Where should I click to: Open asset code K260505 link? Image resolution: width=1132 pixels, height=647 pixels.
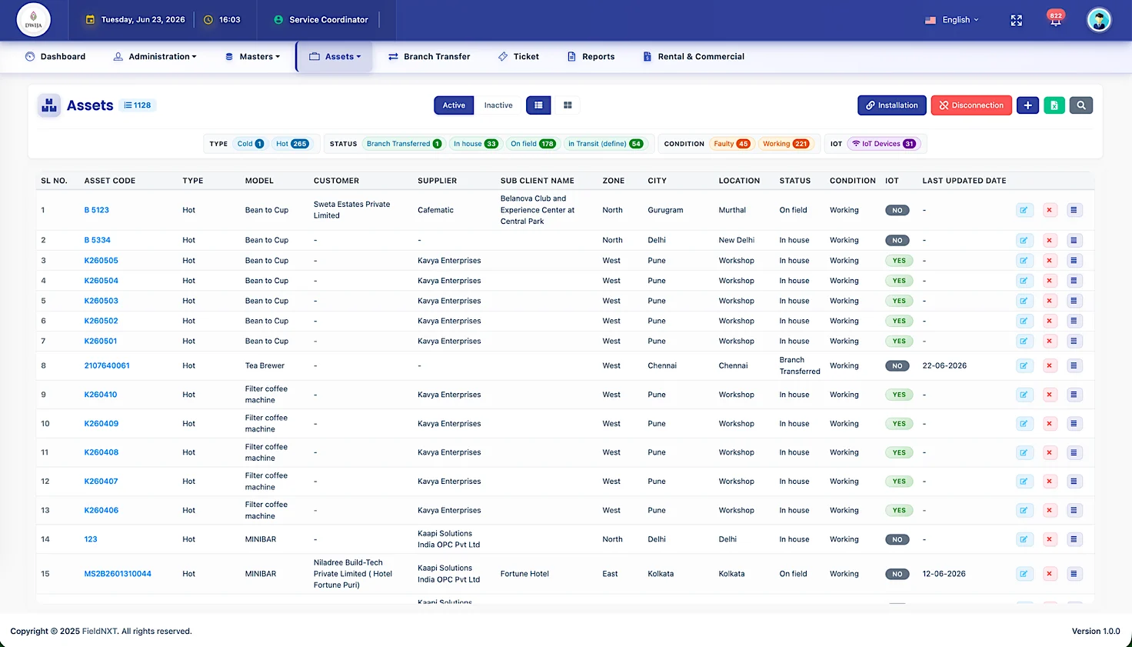coord(101,261)
